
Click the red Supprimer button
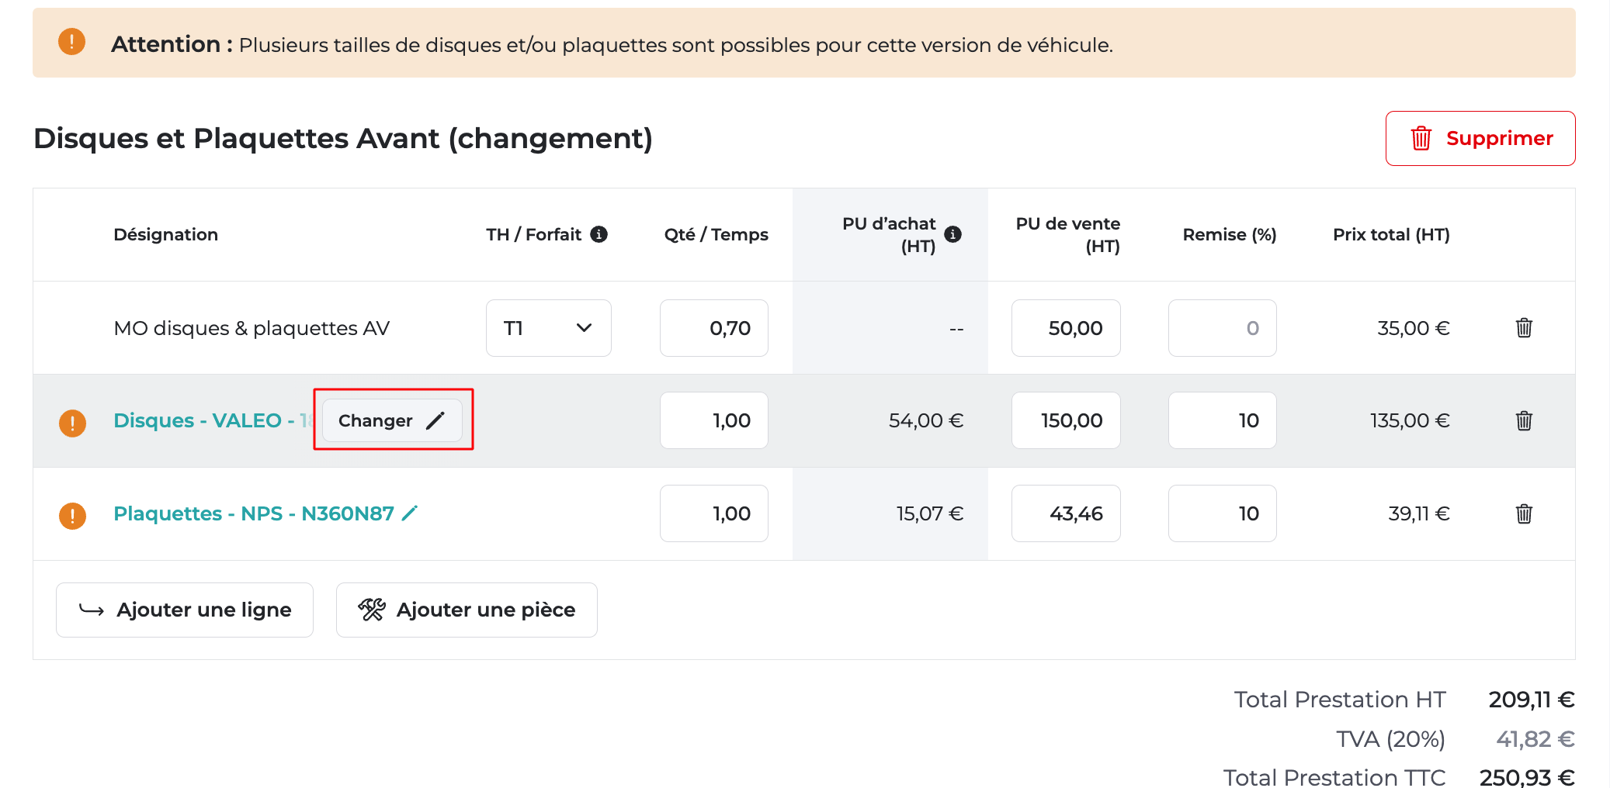coord(1480,138)
